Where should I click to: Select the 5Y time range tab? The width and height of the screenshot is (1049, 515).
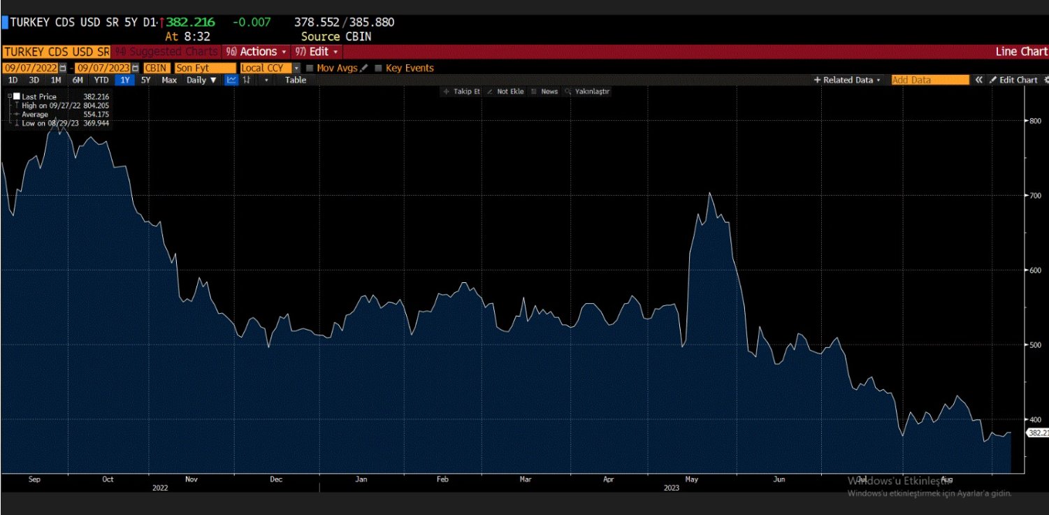pos(145,80)
